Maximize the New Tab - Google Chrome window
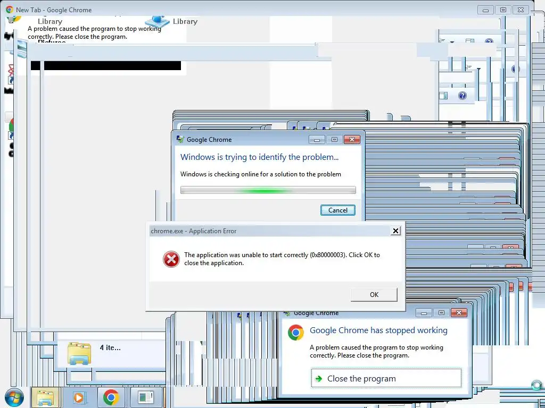This screenshot has width=545, height=408. [x=503, y=10]
